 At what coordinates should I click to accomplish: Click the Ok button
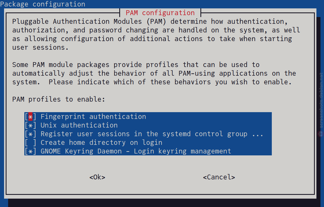97,177
